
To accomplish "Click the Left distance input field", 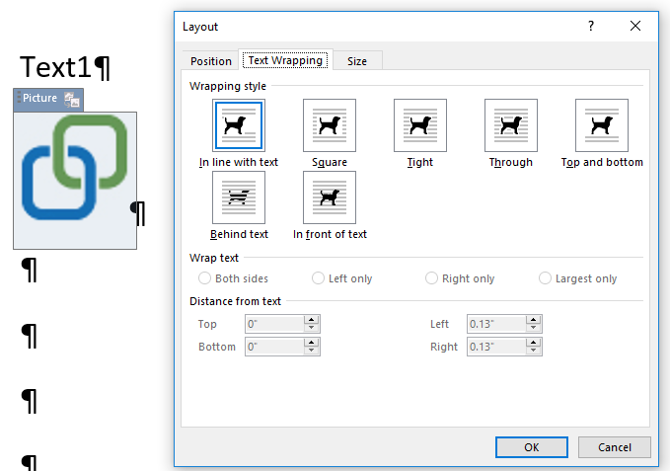I will 496,324.
